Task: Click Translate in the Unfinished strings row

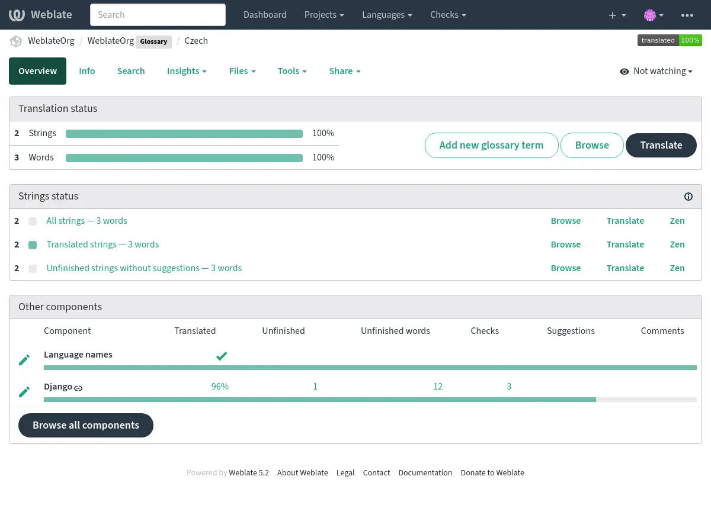Action: point(625,268)
